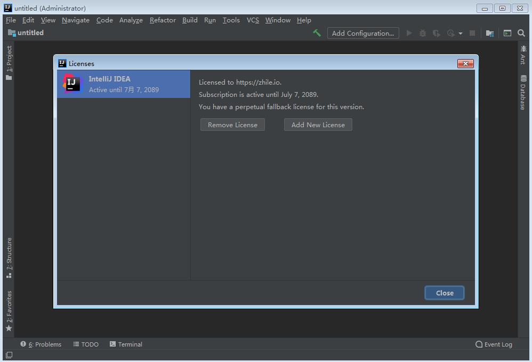
Task: Expand the profiler dropdown arrow
Action: (461, 34)
